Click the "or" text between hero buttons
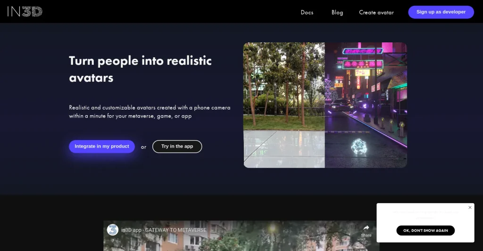 coord(143,147)
